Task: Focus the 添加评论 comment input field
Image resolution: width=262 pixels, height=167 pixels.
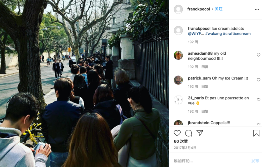Action: coord(211,161)
